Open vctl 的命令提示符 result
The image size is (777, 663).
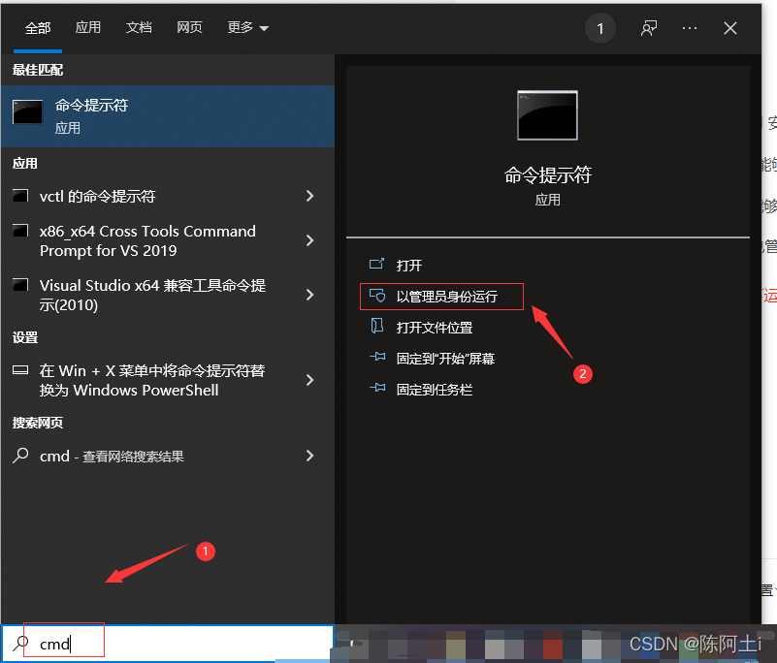(168, 196)
